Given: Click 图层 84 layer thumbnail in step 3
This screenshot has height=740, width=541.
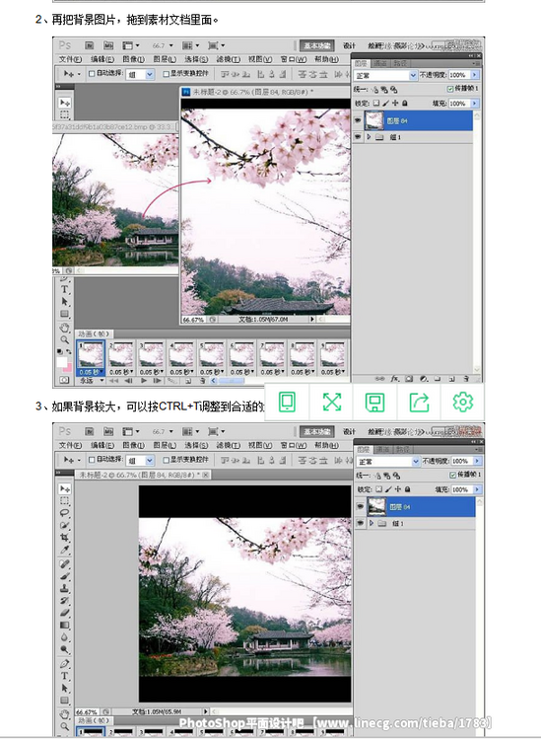Looking at the screenshot, I should (x=377, y=507).
